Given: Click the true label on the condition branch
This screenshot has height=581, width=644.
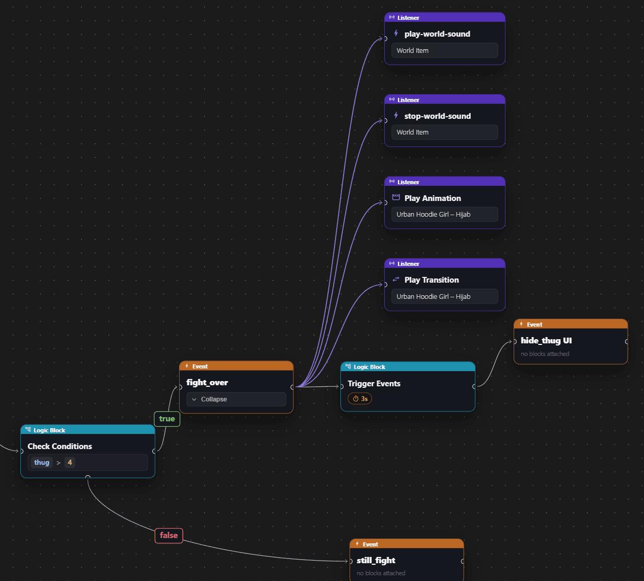Looking at the screenshot, I should 167,419.
